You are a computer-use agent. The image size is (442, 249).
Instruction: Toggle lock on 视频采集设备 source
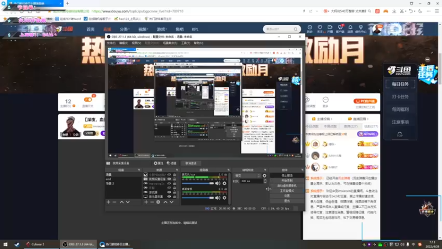pos(174,179)
